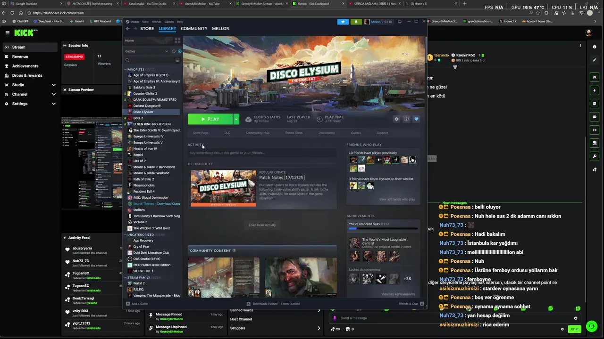
Task: Open Play button options dropdown arrow
Action: coord(236,119)
